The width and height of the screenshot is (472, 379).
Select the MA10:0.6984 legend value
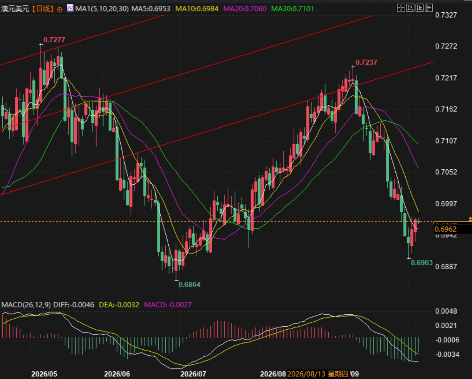coord(197,8)
